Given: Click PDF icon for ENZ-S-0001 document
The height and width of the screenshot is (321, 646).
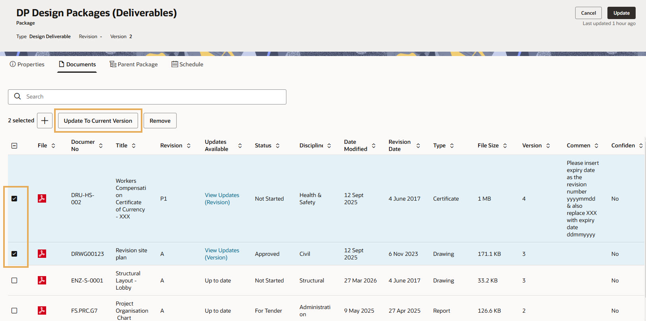Looking at the screenshot, I should click(42, 280).
